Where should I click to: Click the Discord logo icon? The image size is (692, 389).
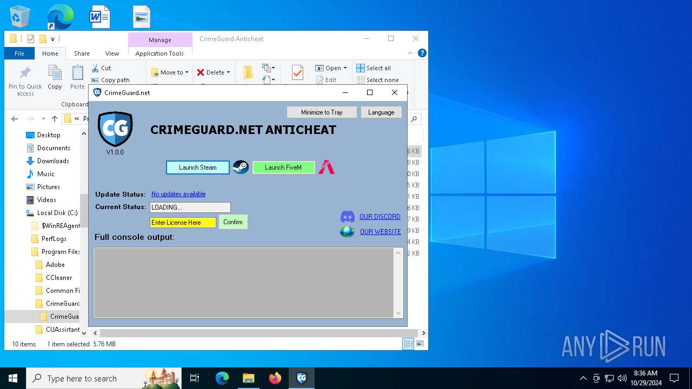(347, 217)
